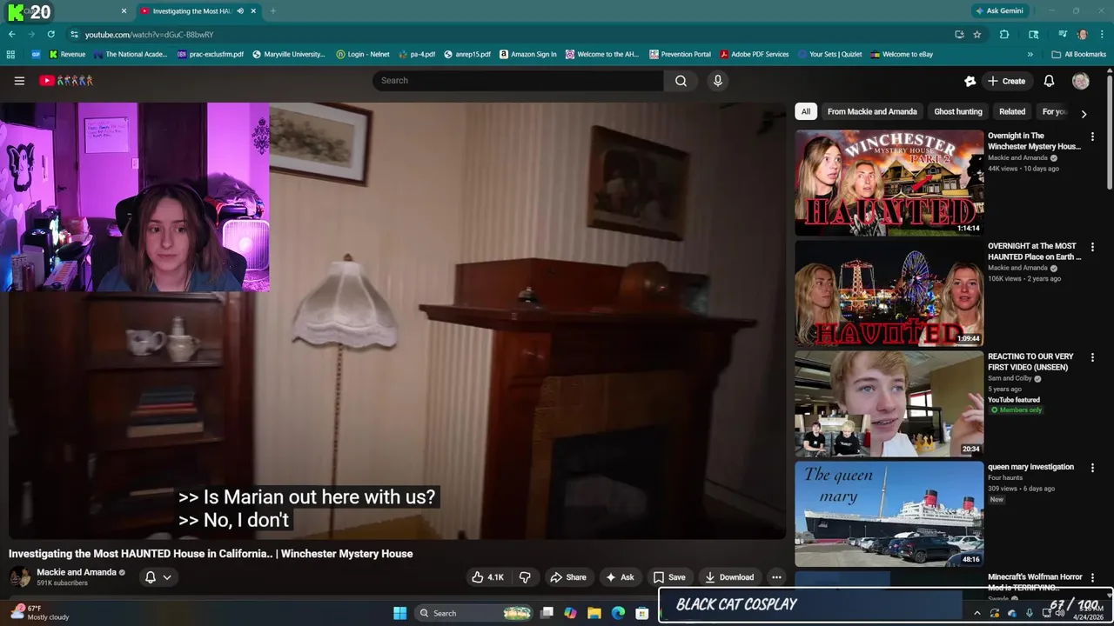Viewport: 1114px width, 626px height.
Task: Open options for Minecraft's Wolfman Horror video
Action: (1092, 578)
